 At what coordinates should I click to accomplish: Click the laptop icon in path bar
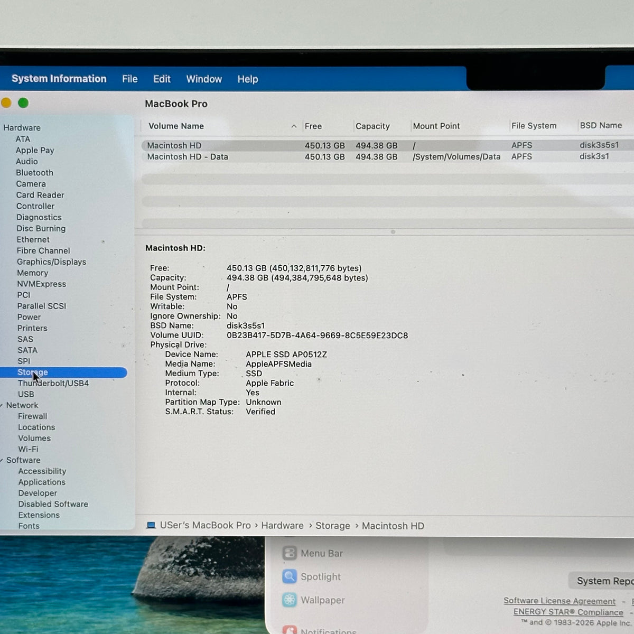point(151,525)
